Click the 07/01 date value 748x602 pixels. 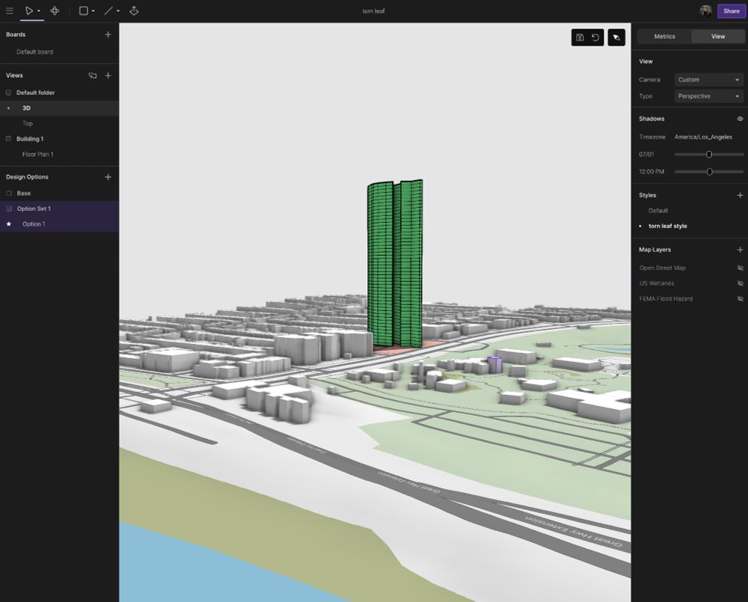[646, 155]
